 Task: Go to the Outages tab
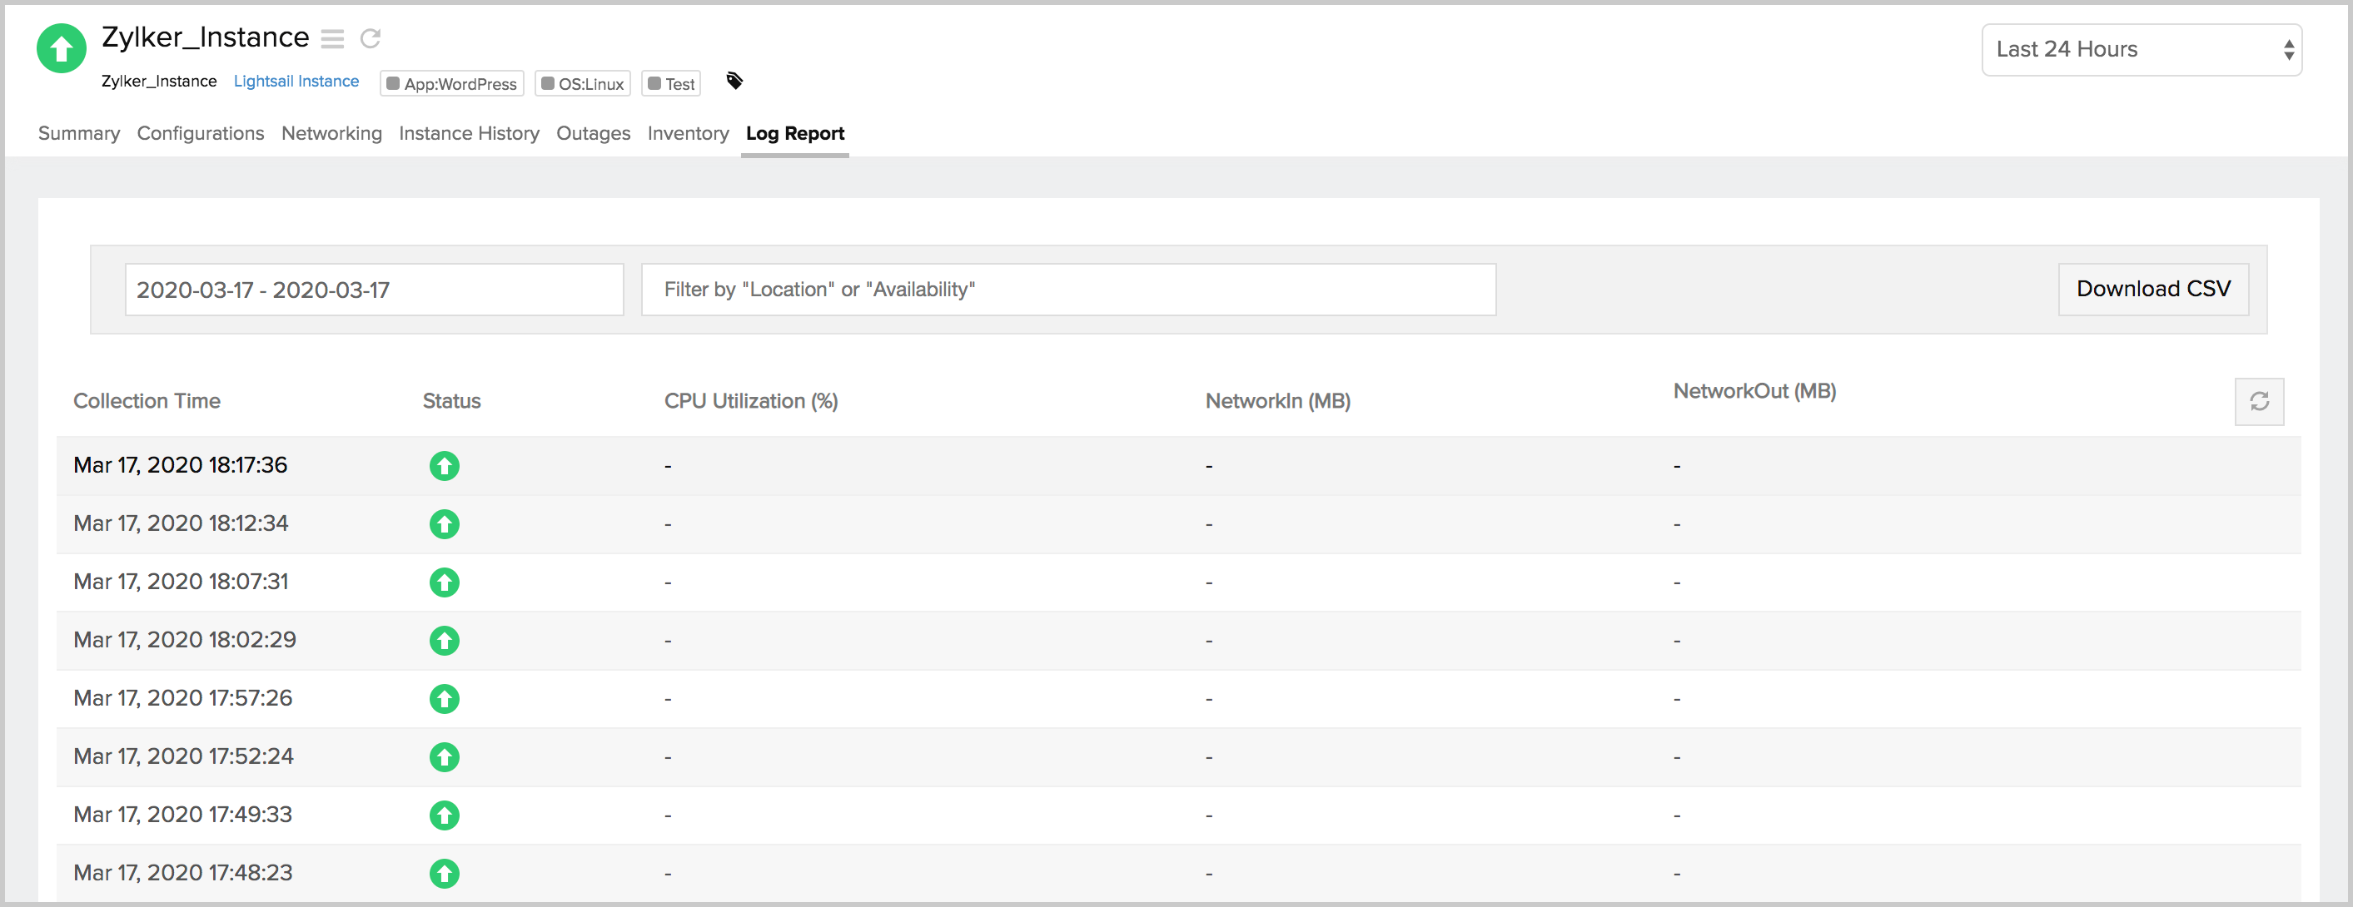pyautogui.click(x=593, y=133)
